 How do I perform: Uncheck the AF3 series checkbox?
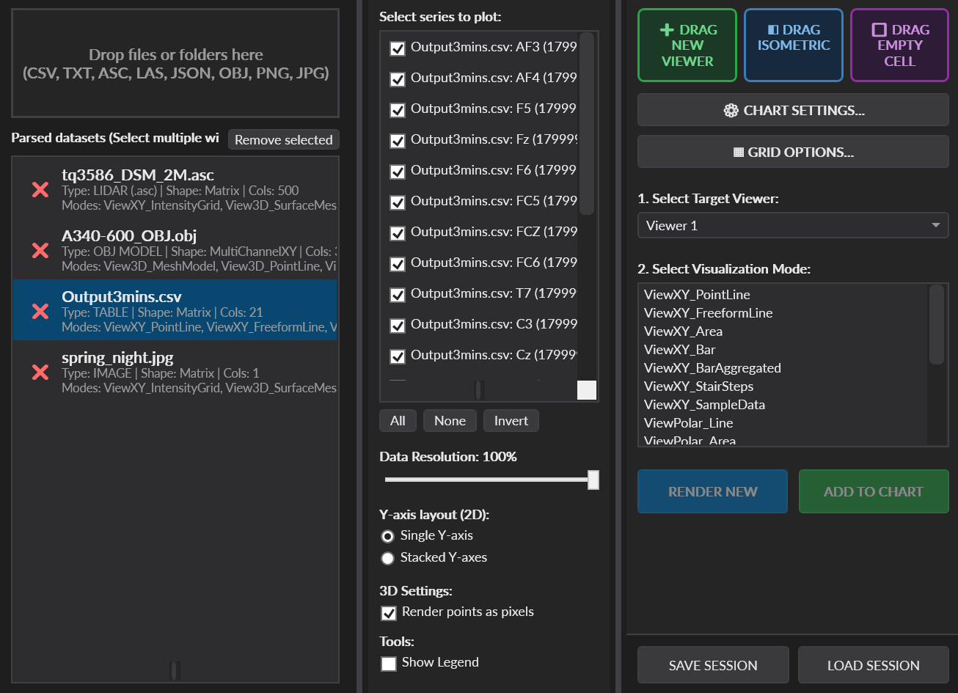pos(398,48)
